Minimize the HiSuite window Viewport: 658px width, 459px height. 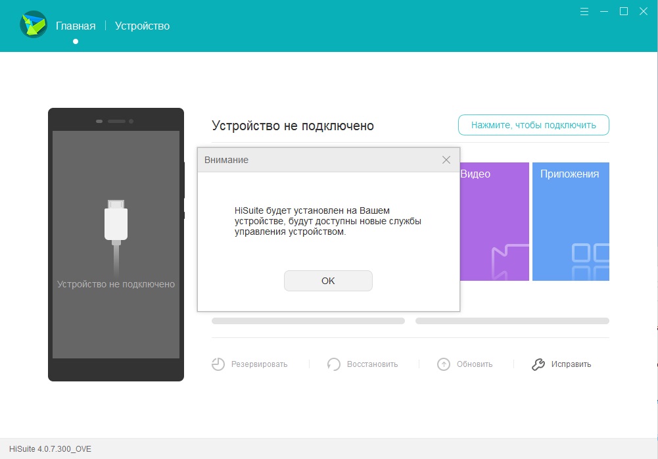click(x=604, y=12)
